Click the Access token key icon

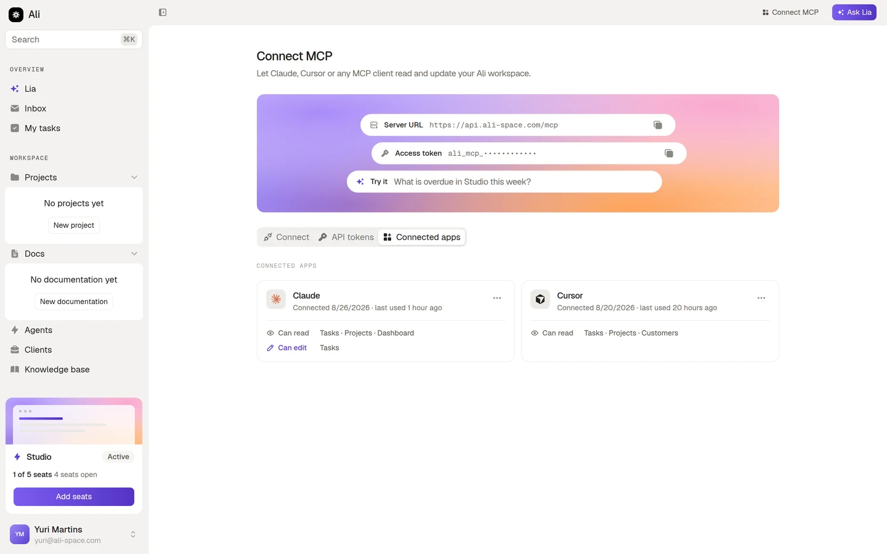(385, 153)
